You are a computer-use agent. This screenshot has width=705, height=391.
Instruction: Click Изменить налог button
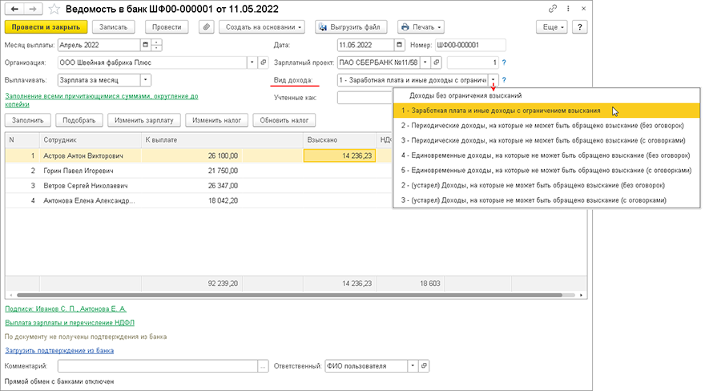[x=217, y=120]
